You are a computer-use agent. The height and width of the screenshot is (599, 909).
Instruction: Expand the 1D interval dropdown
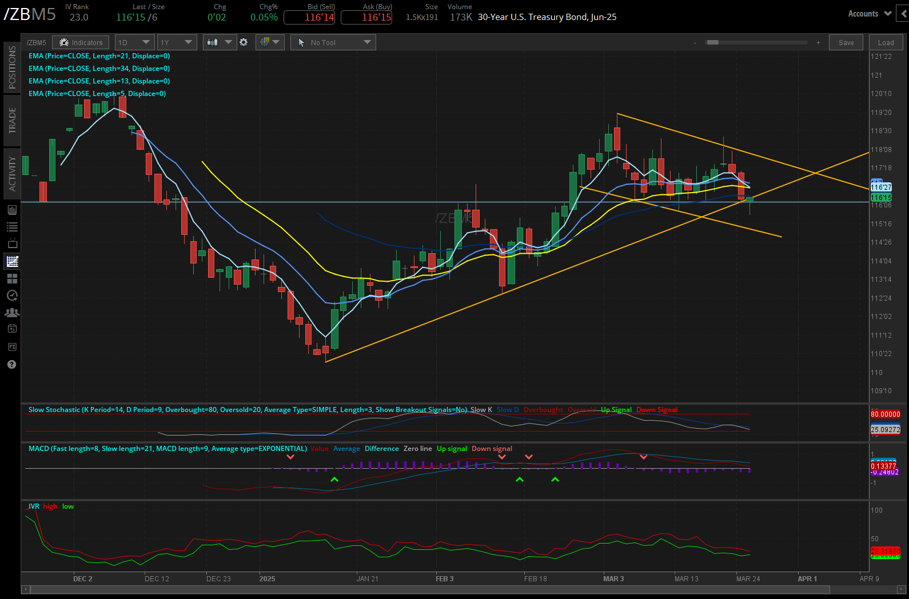coord(146,42)
